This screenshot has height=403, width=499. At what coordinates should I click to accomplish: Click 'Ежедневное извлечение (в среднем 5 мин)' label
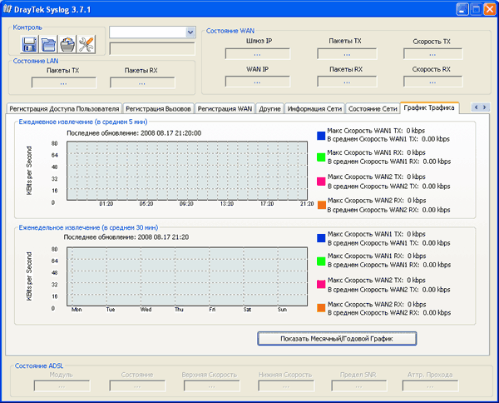[83, 122]
